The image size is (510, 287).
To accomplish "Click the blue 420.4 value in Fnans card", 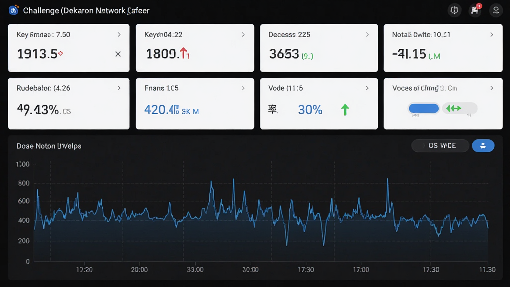I will 161,110.
